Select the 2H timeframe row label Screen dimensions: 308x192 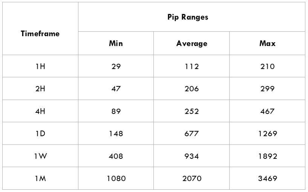(x=40, y=89)
